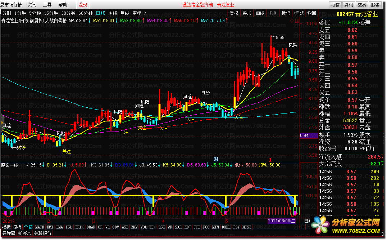The height and width of the screenshot is (240, 387).
Task: Click the 交易 trade button
Action: [x=362, y=5]
